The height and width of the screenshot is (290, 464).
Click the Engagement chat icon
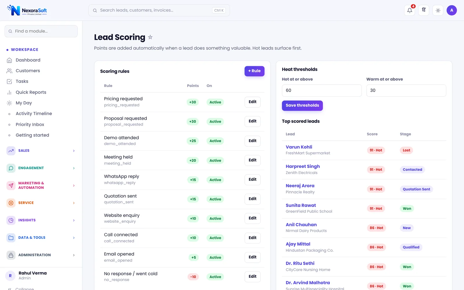point(11,168)
